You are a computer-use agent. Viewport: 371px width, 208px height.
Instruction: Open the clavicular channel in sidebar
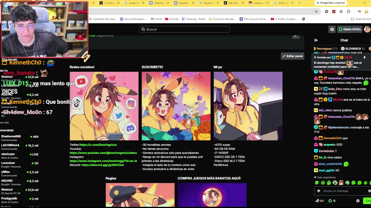tap(20, 156)
